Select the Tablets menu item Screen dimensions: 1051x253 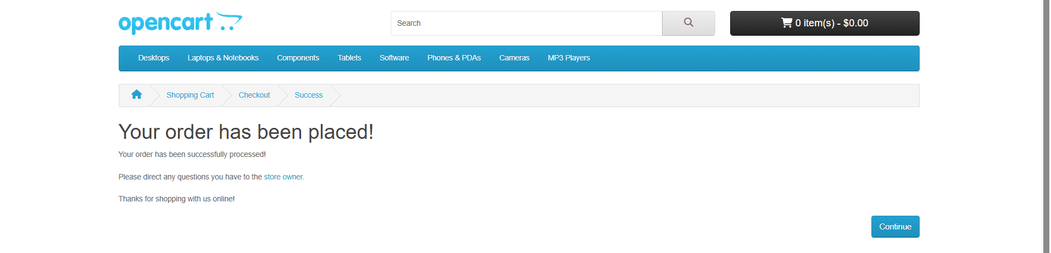pos(349,58)
